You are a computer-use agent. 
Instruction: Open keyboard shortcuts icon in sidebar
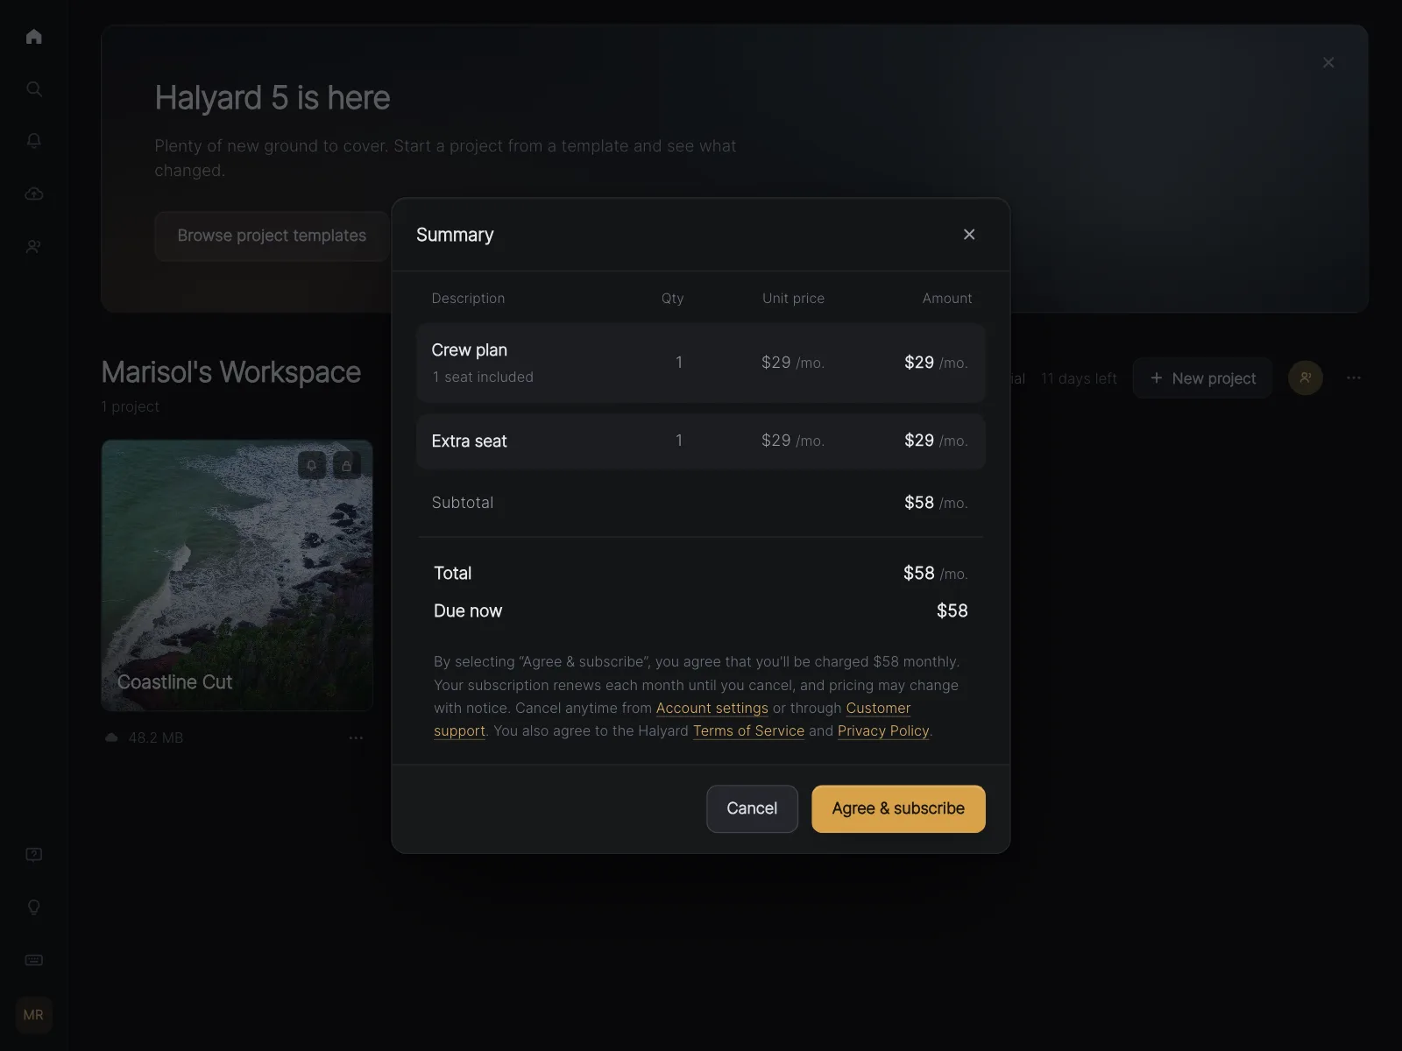click(34, 960)
